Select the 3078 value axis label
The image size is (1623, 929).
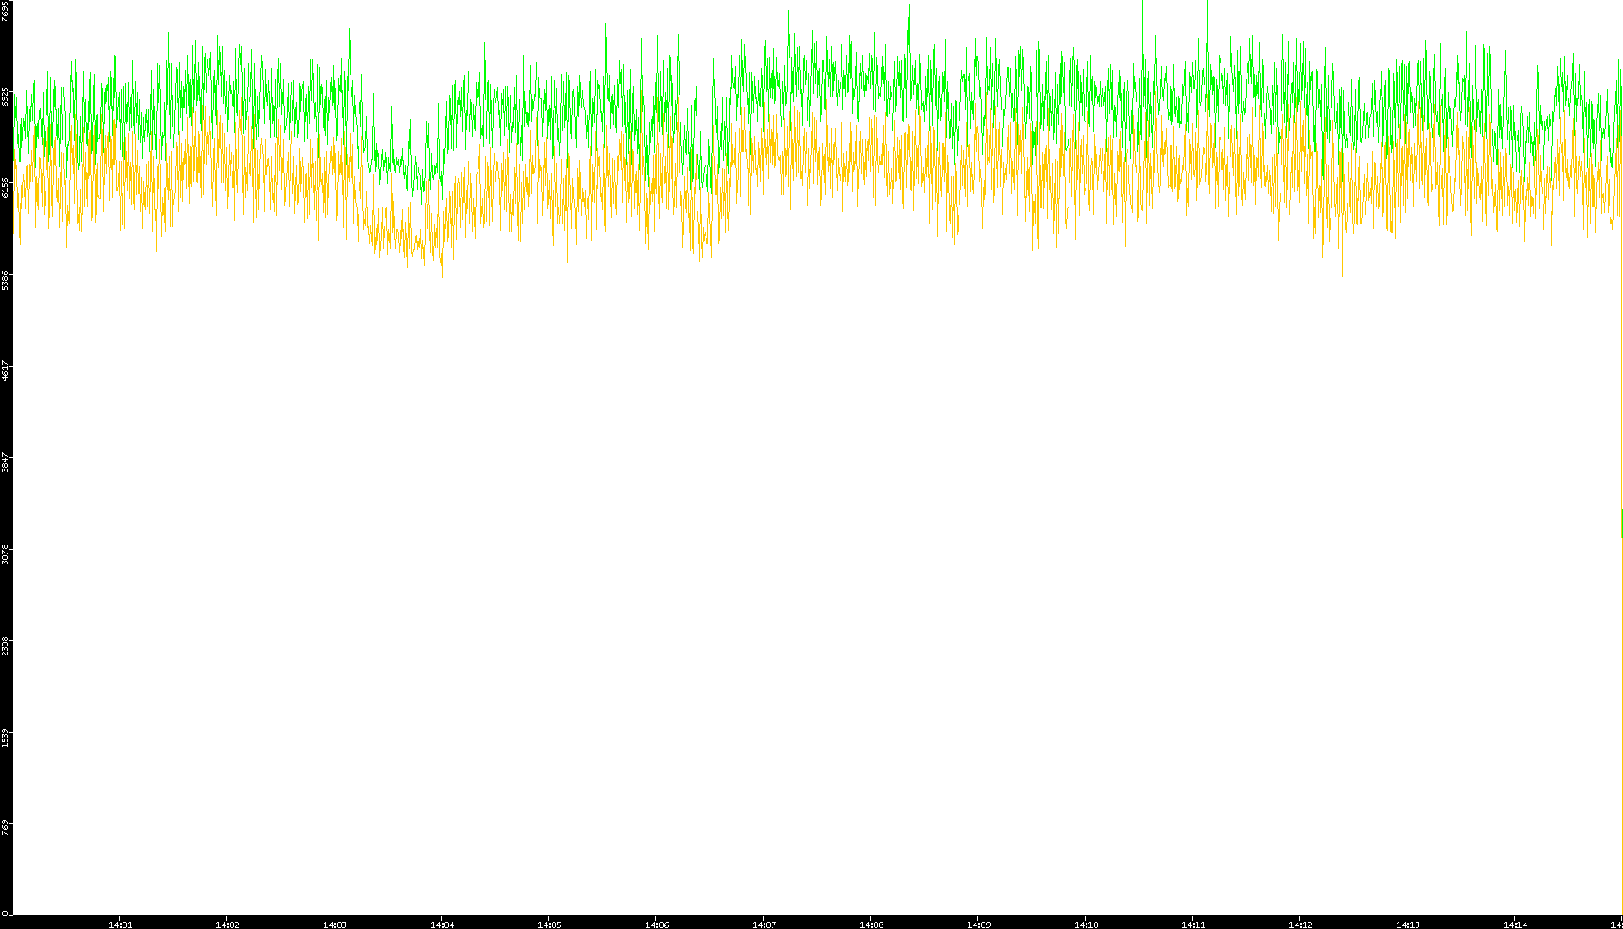point(6,553)
